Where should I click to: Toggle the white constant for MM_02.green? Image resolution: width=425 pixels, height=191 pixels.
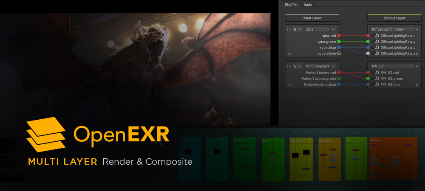click(377, 79)
